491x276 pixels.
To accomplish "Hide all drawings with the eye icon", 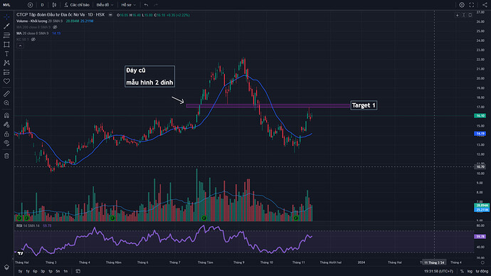I will pos(6,143).
